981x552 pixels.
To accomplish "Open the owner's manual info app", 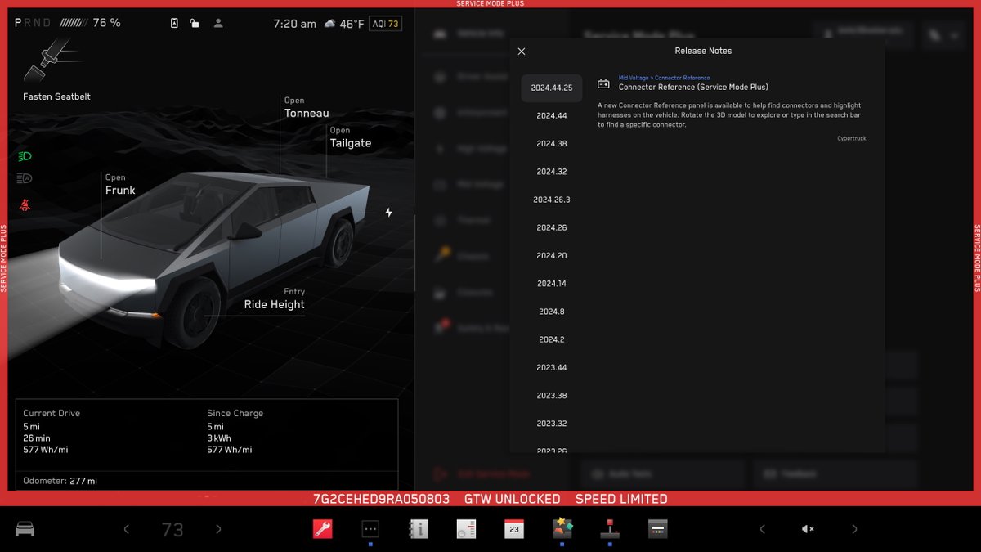I will click(418, 529).
